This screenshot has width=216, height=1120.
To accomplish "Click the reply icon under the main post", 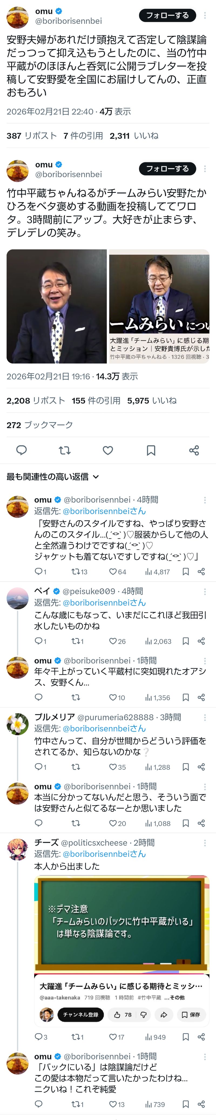I will click(x=21, y=450).
